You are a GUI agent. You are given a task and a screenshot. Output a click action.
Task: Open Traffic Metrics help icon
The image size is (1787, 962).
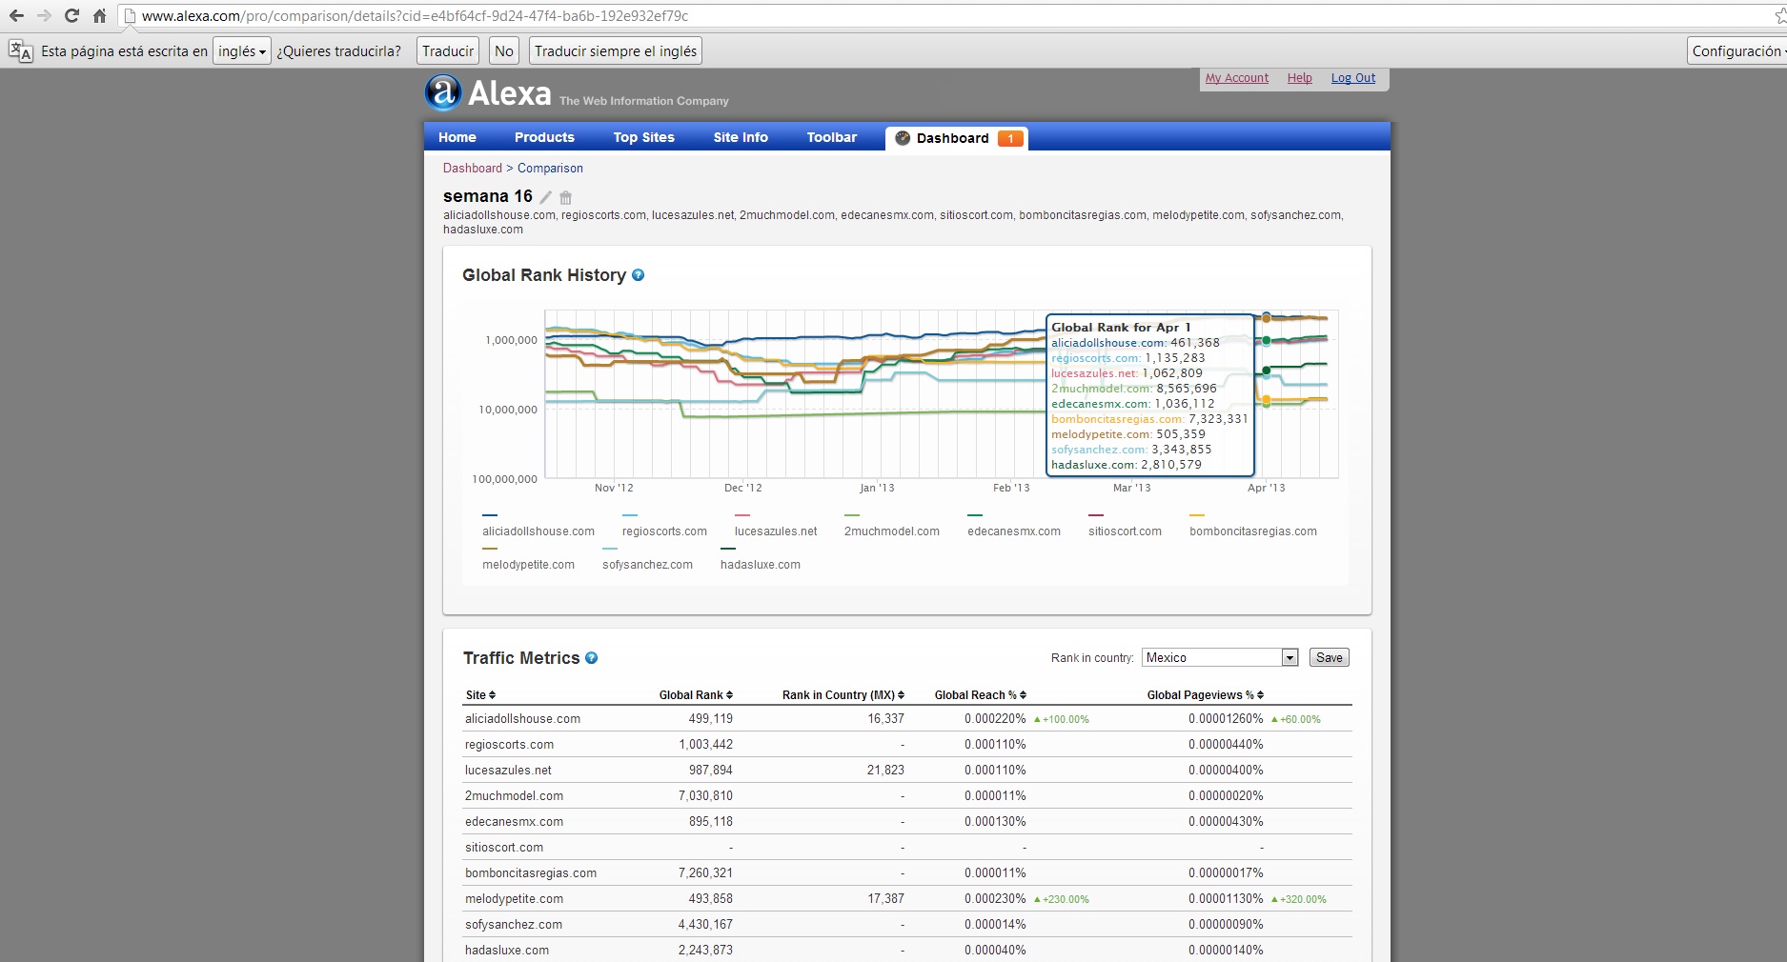click(592, 658)
